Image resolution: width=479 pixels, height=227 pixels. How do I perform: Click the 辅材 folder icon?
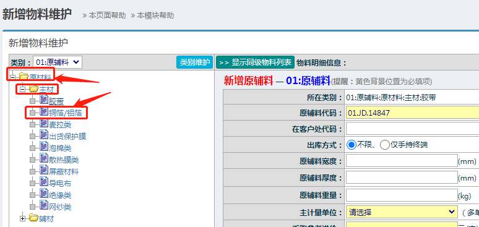[x=33, y=218]
